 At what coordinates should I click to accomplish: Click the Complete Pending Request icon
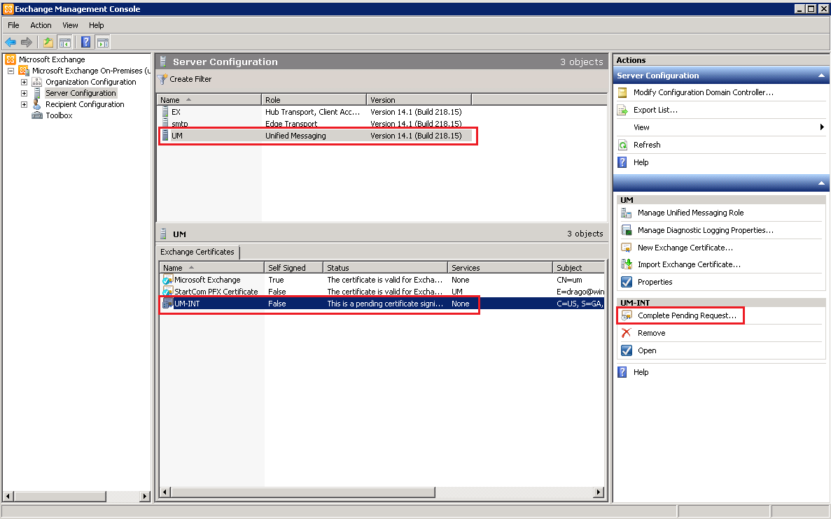tap(627, 315)
